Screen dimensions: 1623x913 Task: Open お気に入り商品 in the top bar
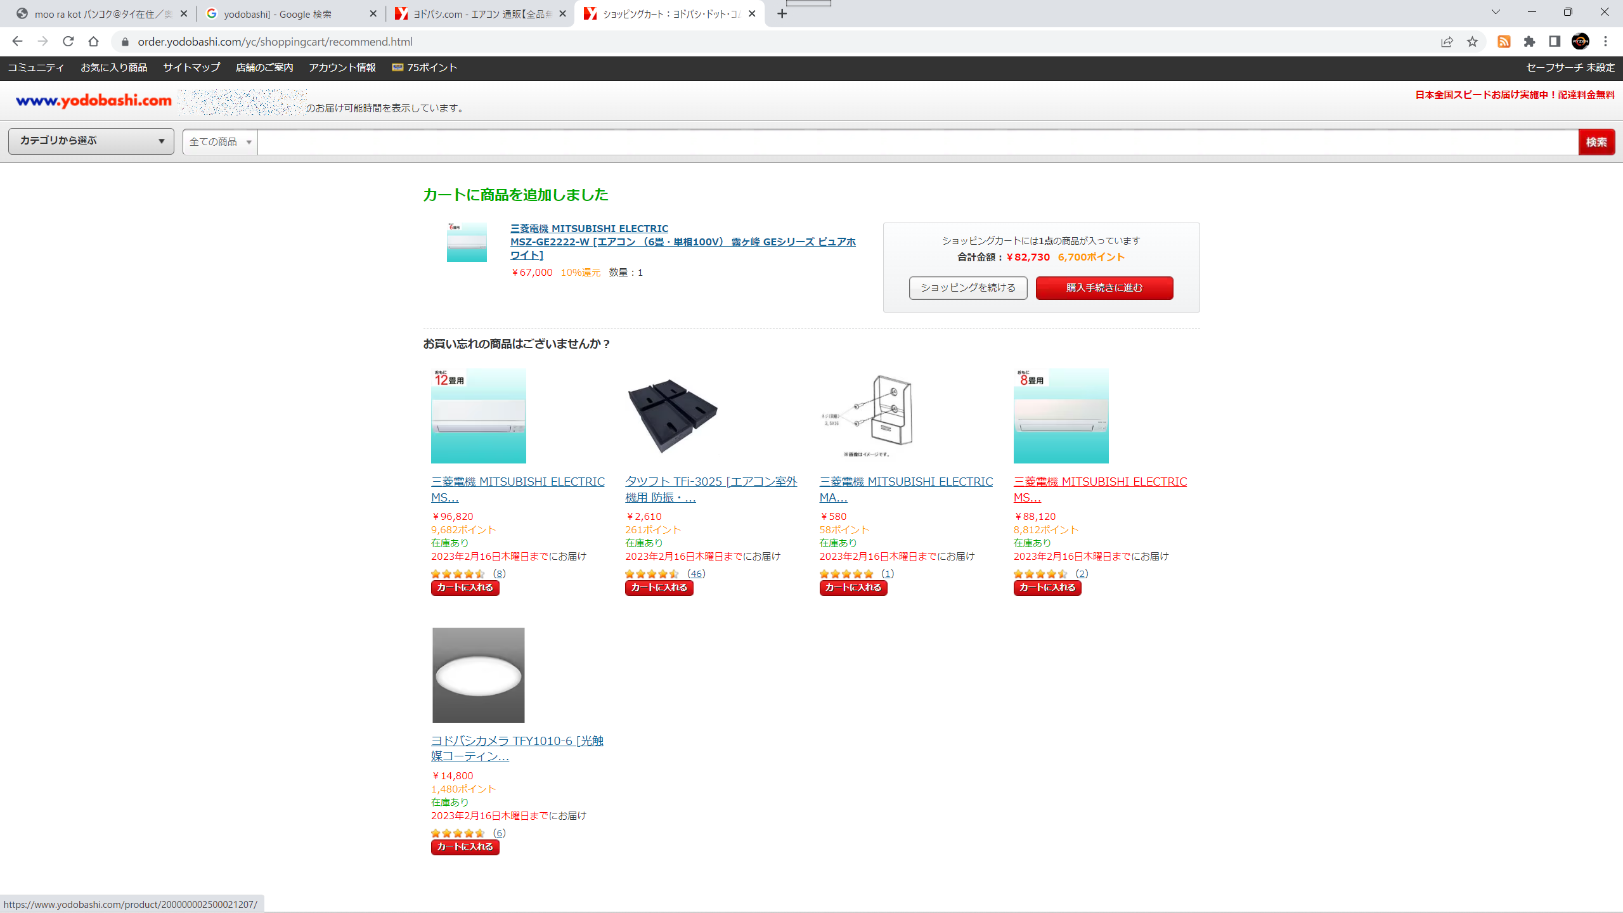point(114,68)
